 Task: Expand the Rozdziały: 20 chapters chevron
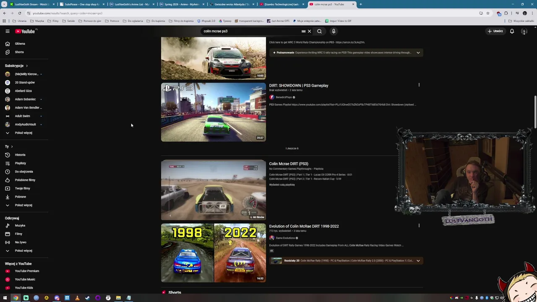(418, 260)
